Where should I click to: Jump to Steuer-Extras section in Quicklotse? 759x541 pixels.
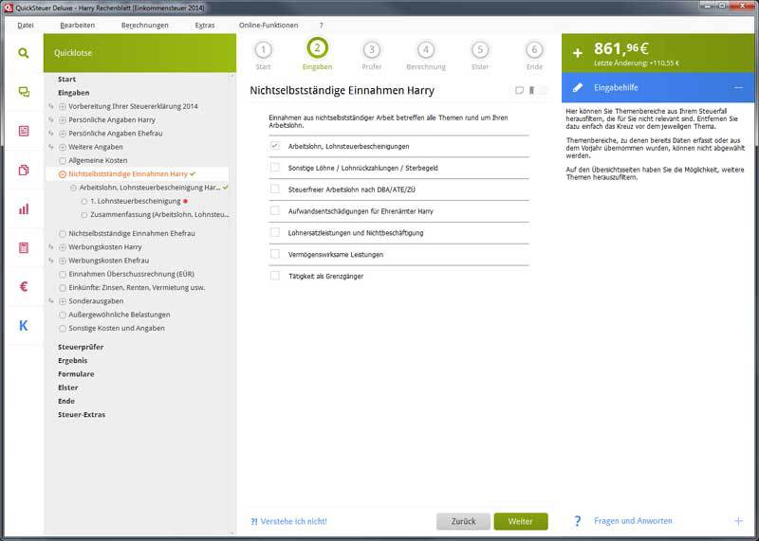coord(82,415)
